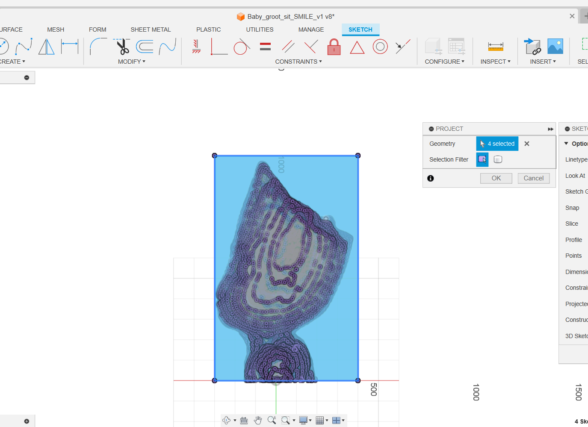Collapse the Sketch Palette panel

[x=567, y=129]
